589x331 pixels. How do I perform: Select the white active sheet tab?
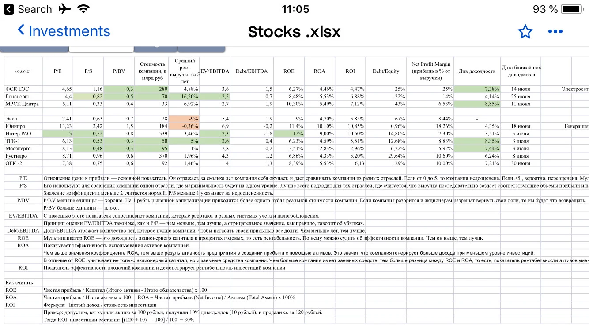[101, 48]
